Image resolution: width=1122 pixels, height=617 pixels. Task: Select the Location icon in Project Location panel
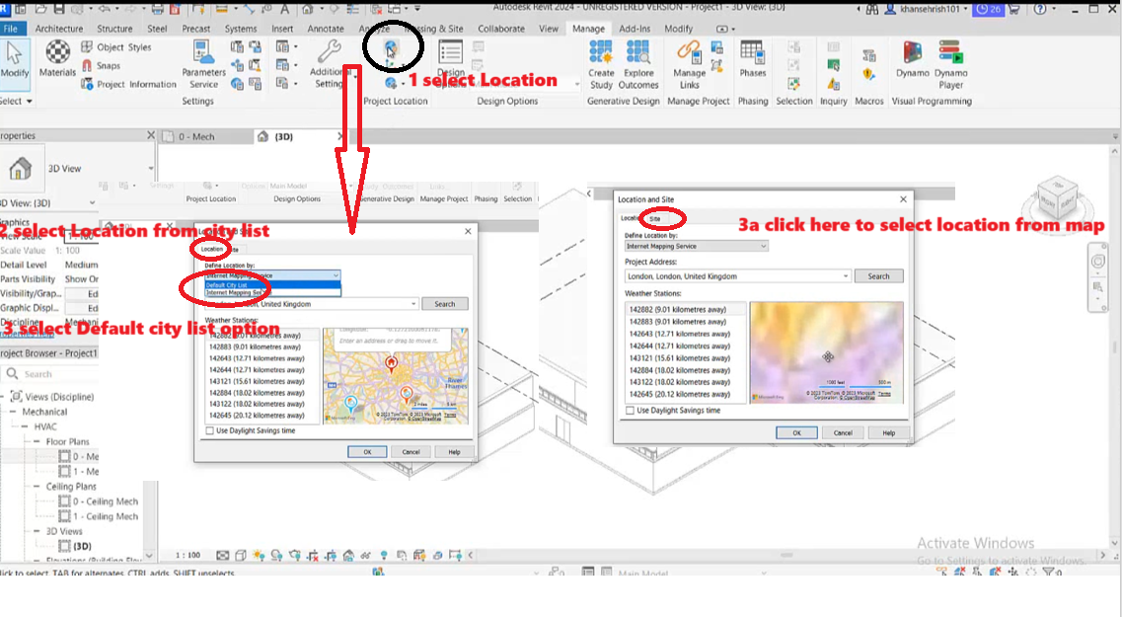(392, 46)
